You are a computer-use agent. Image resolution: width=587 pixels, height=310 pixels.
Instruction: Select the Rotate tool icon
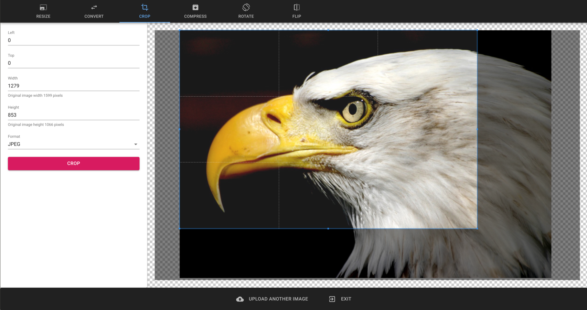[246, 7]
